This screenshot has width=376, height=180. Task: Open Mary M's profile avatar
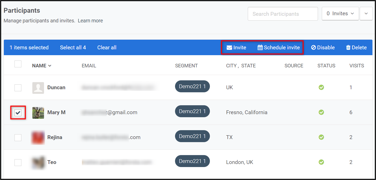tap(38, 113)
